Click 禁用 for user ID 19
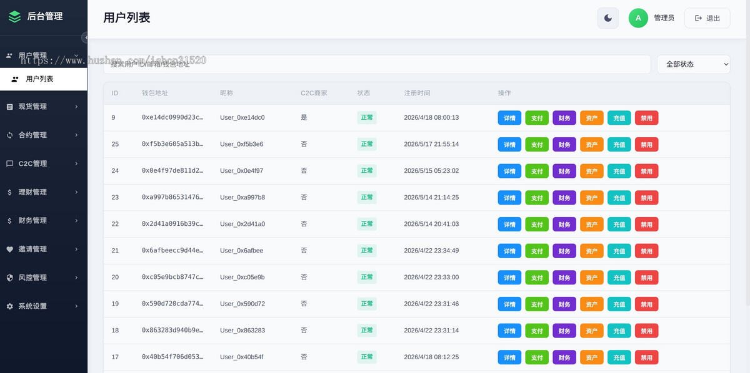 coord(647,304)
